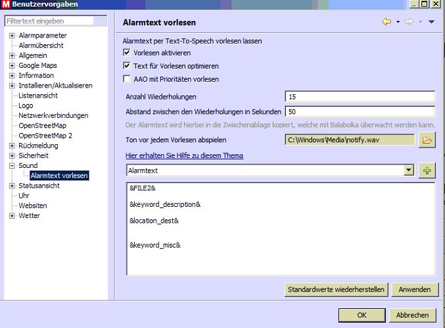Open the Alarmtext dropdown list
Viewport: 445px width, 328px height.
click(x=409, y=171)
